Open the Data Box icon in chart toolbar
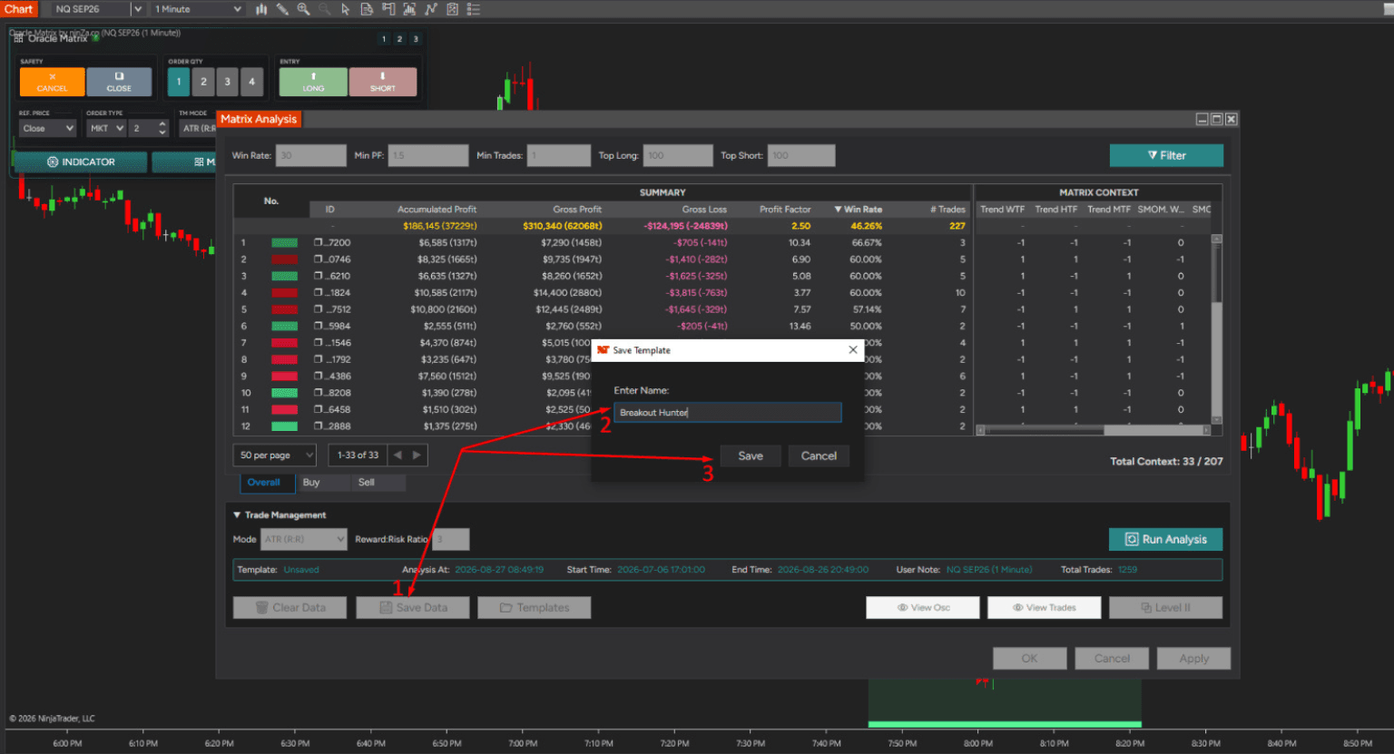1394x754 pixels. [x=367, y=9]
